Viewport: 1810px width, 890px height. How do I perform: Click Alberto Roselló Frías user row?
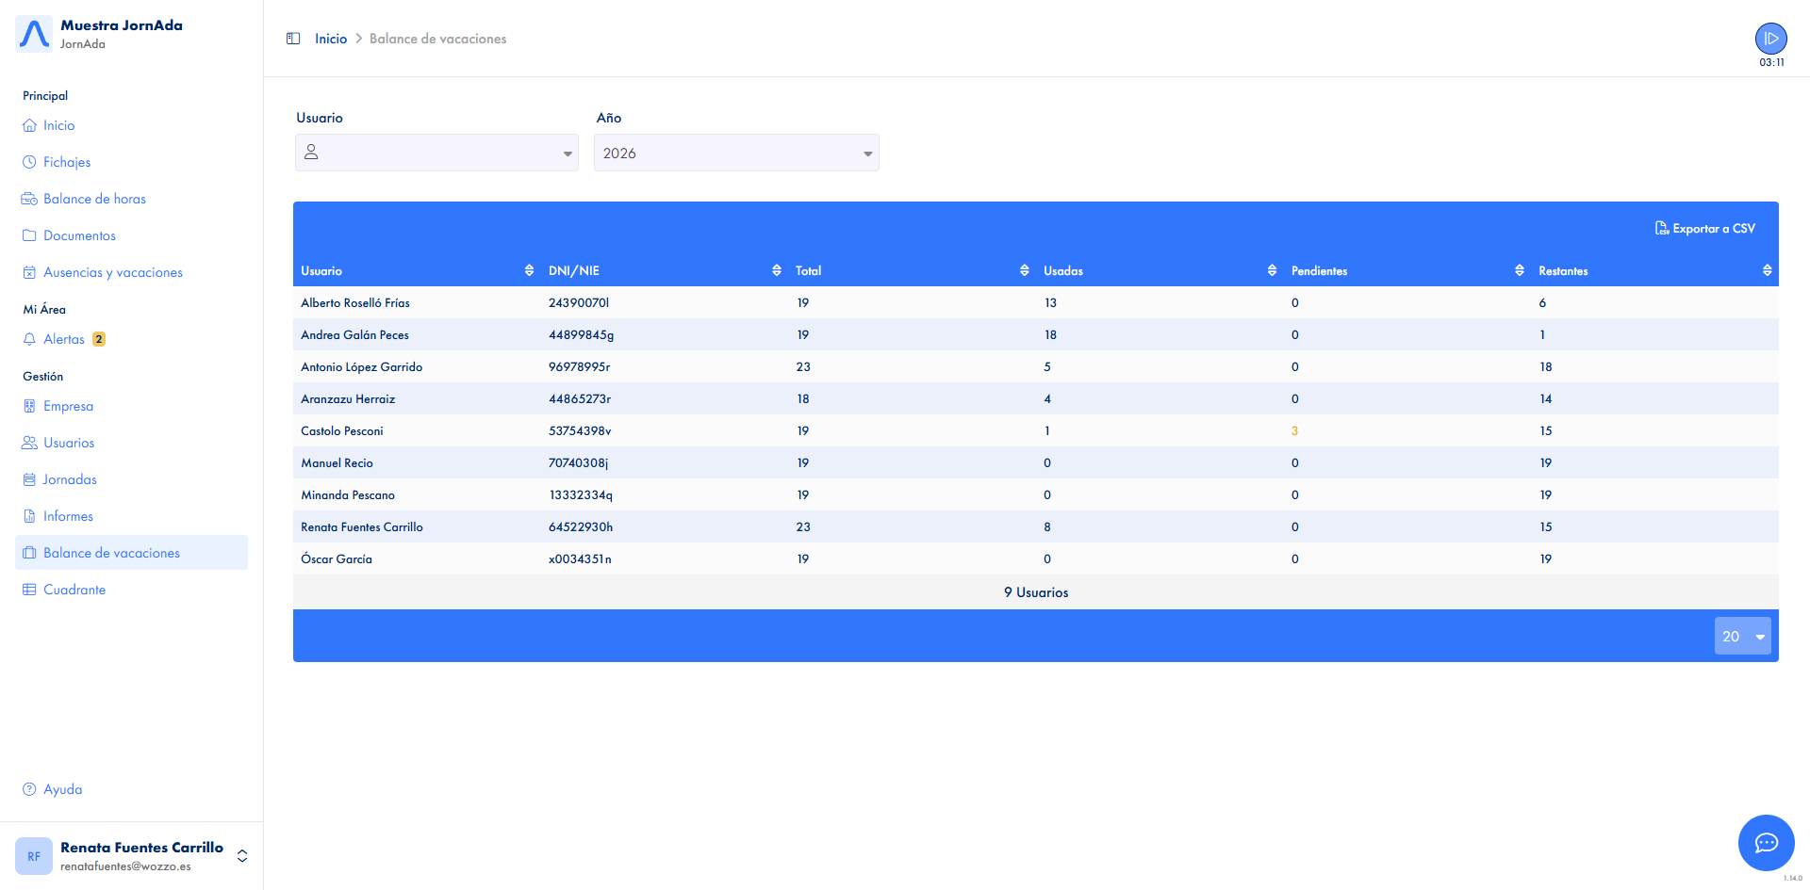pos(1036,302)
